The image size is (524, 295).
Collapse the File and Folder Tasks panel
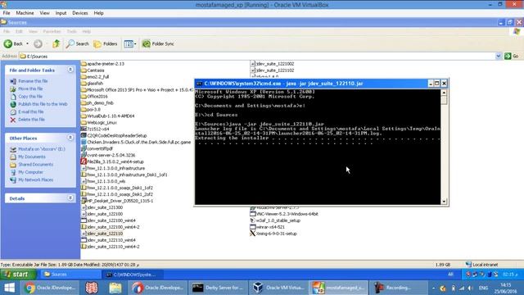[x=70, y=70]
